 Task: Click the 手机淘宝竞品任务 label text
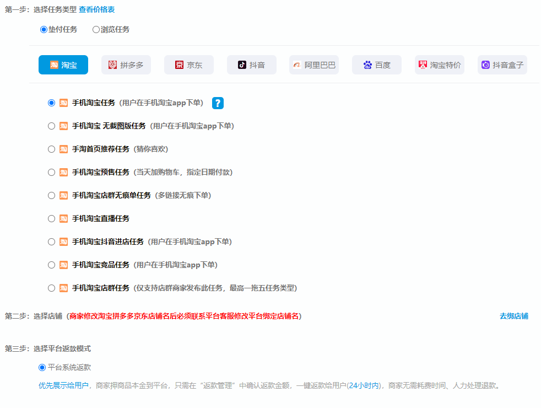point(101,265)
